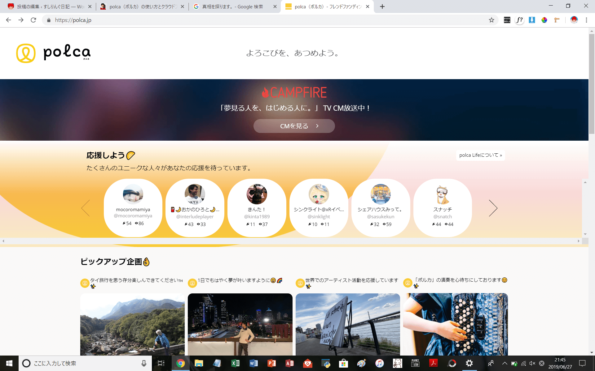The width and height of the screenshot is (595, 371).
Task: Expand the hidden system tray icons
Action: (505, 363)
